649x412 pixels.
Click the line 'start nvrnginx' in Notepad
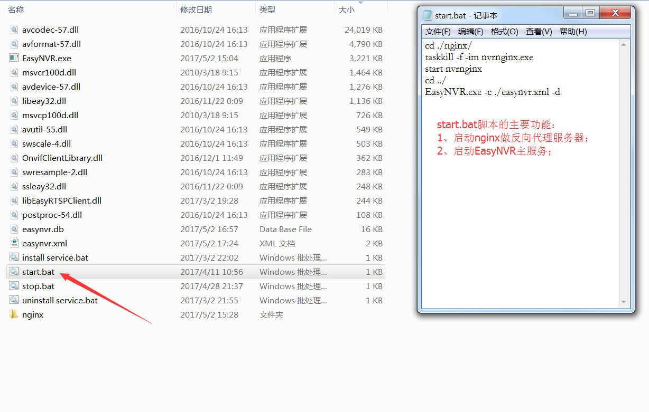point(453,69)
